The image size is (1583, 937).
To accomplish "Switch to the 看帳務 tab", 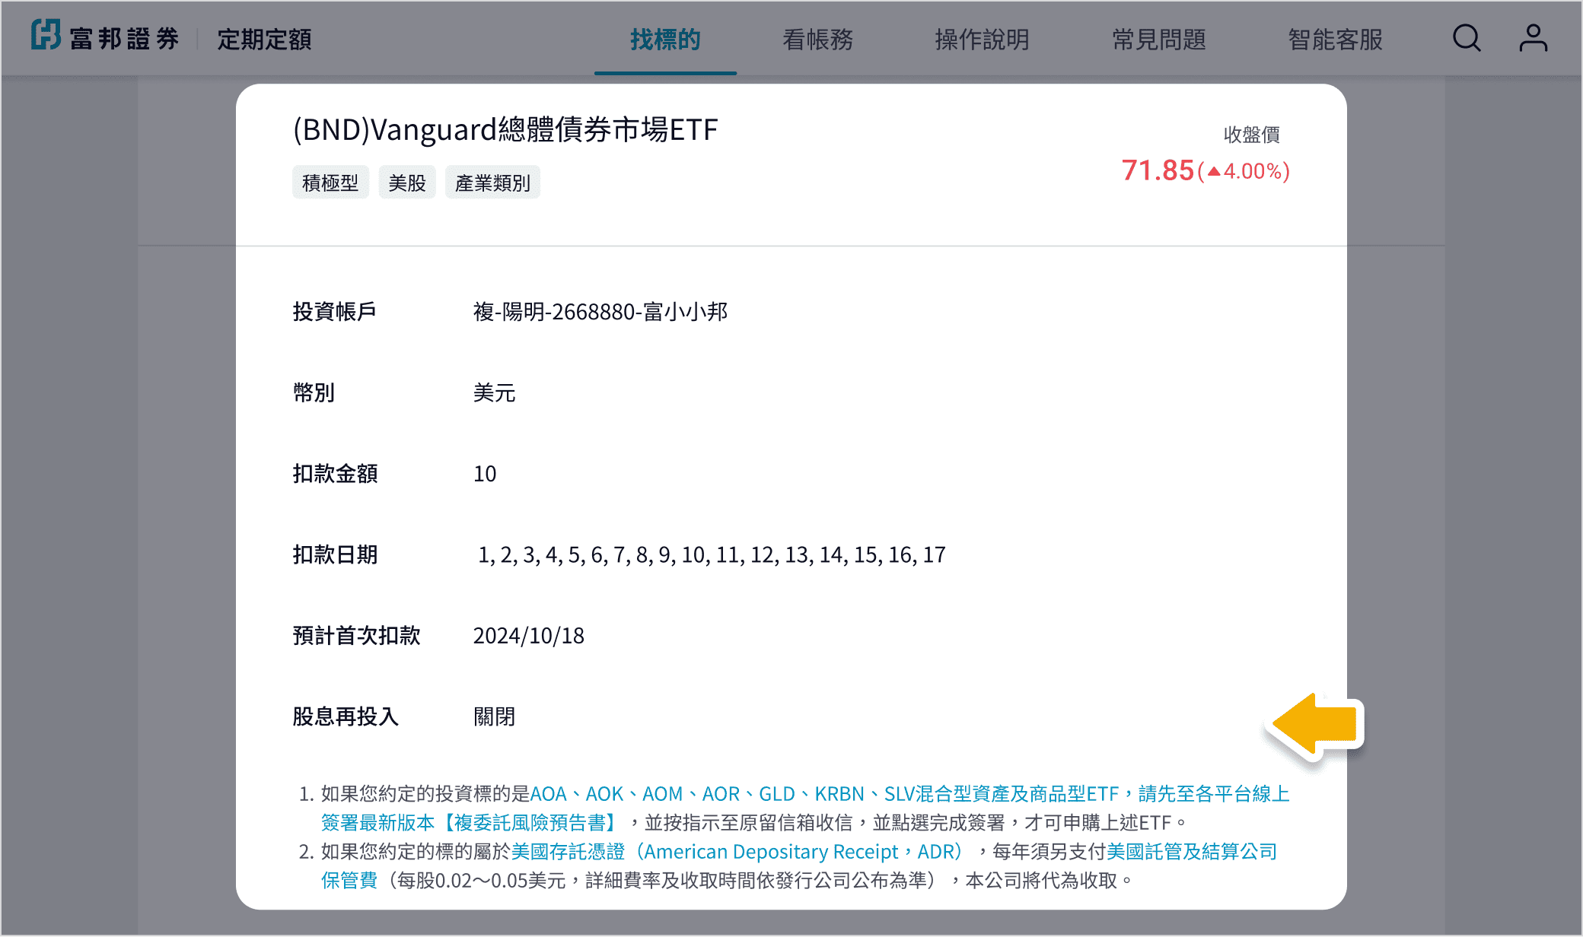I will (817, 40).
